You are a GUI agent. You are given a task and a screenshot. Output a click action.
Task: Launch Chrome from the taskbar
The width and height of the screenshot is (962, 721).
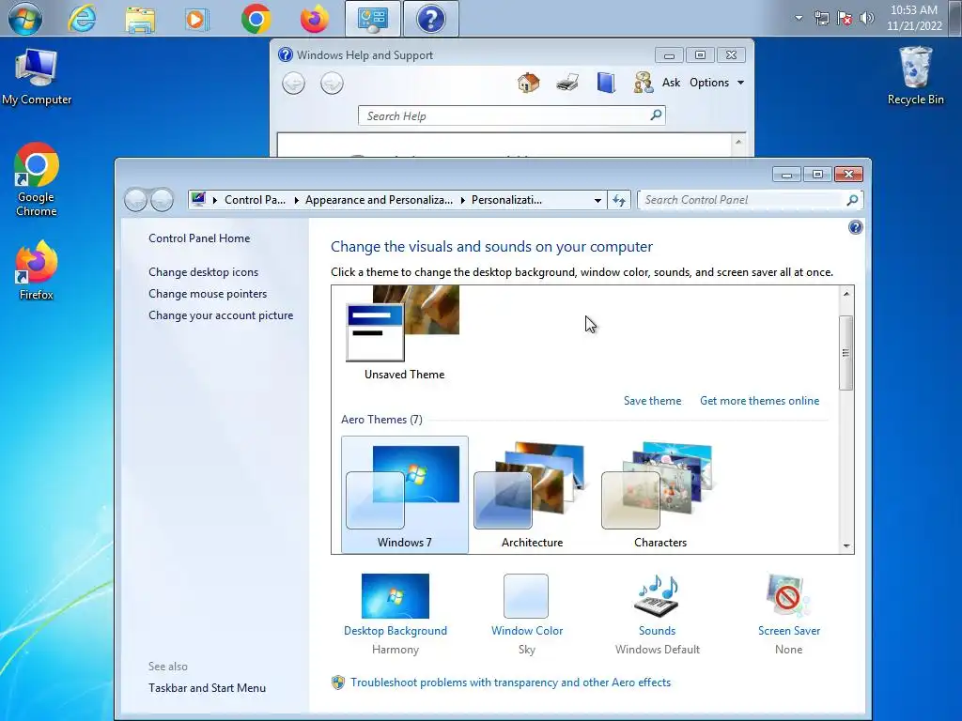256,19
